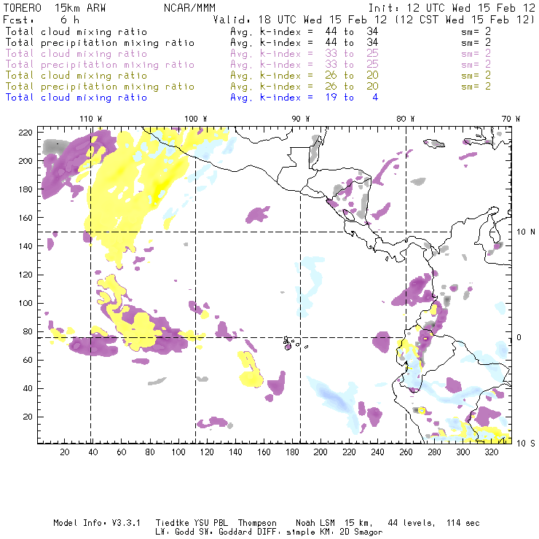This screenshot has height=539, width=539.
Task: Click the 'TORERO 15km ARW' title text
Action: (55, 8)
